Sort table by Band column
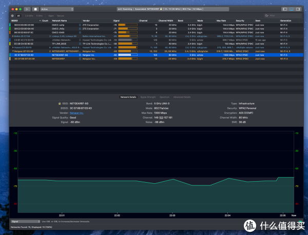This screenshot has width=308, height=235. click(x=181, y=21)
